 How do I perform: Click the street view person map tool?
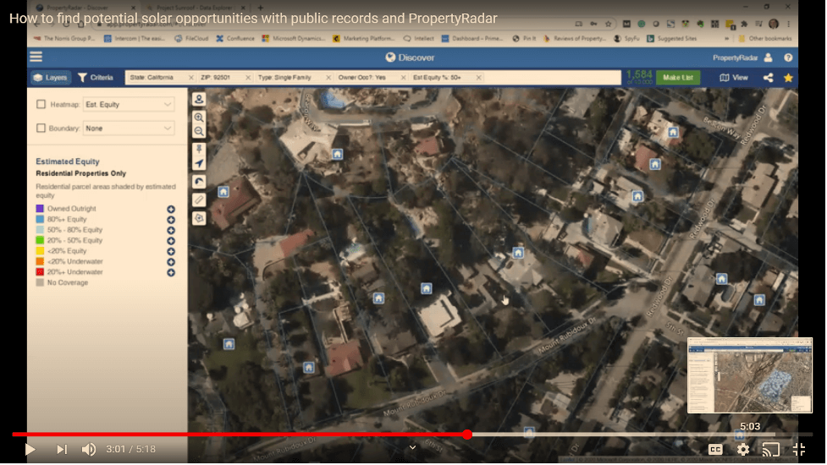coord(199,98)
